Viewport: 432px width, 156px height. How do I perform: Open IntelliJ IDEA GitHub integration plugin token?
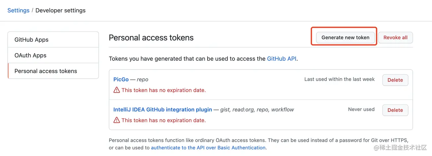point(163,109)
